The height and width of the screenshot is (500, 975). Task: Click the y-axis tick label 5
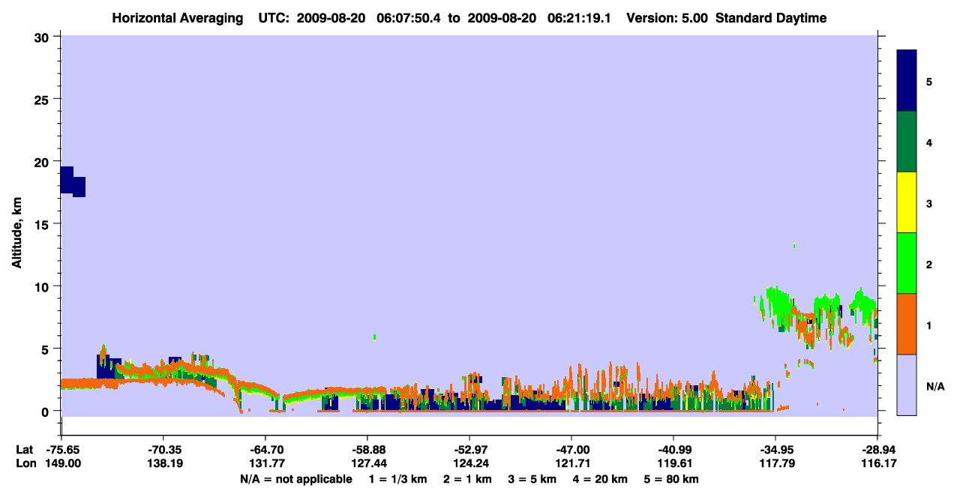pos(46,349)
